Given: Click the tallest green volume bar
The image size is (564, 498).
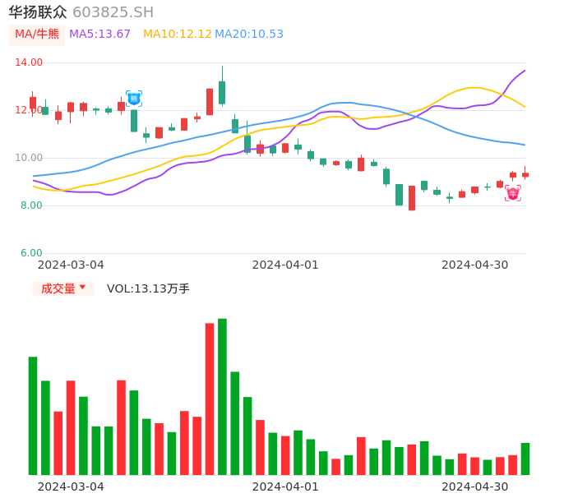Looking at the screenshot, I should coord(222,397).
